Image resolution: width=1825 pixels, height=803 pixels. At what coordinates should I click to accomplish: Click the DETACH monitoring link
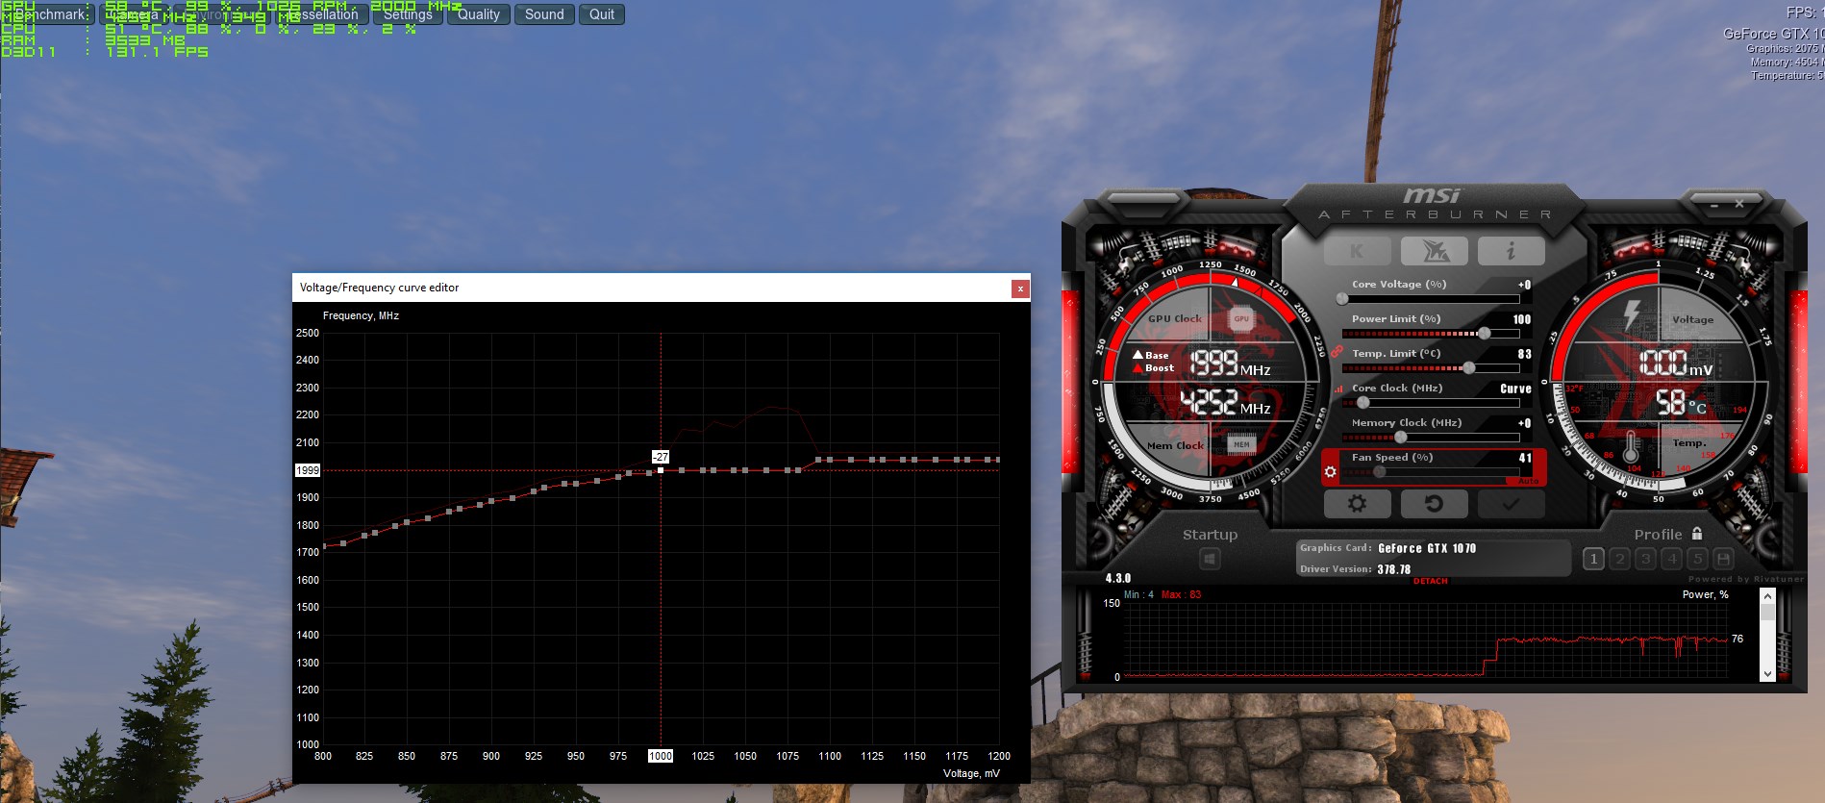(1430, 581)
